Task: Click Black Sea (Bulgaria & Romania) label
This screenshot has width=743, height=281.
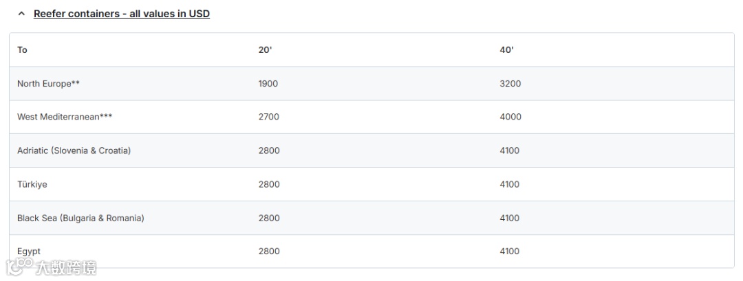Action: 80,218
